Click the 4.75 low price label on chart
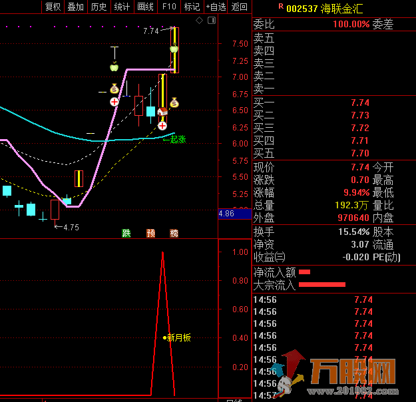The height and width of the screenshot is (402, 416). click(x=71, y=228)
